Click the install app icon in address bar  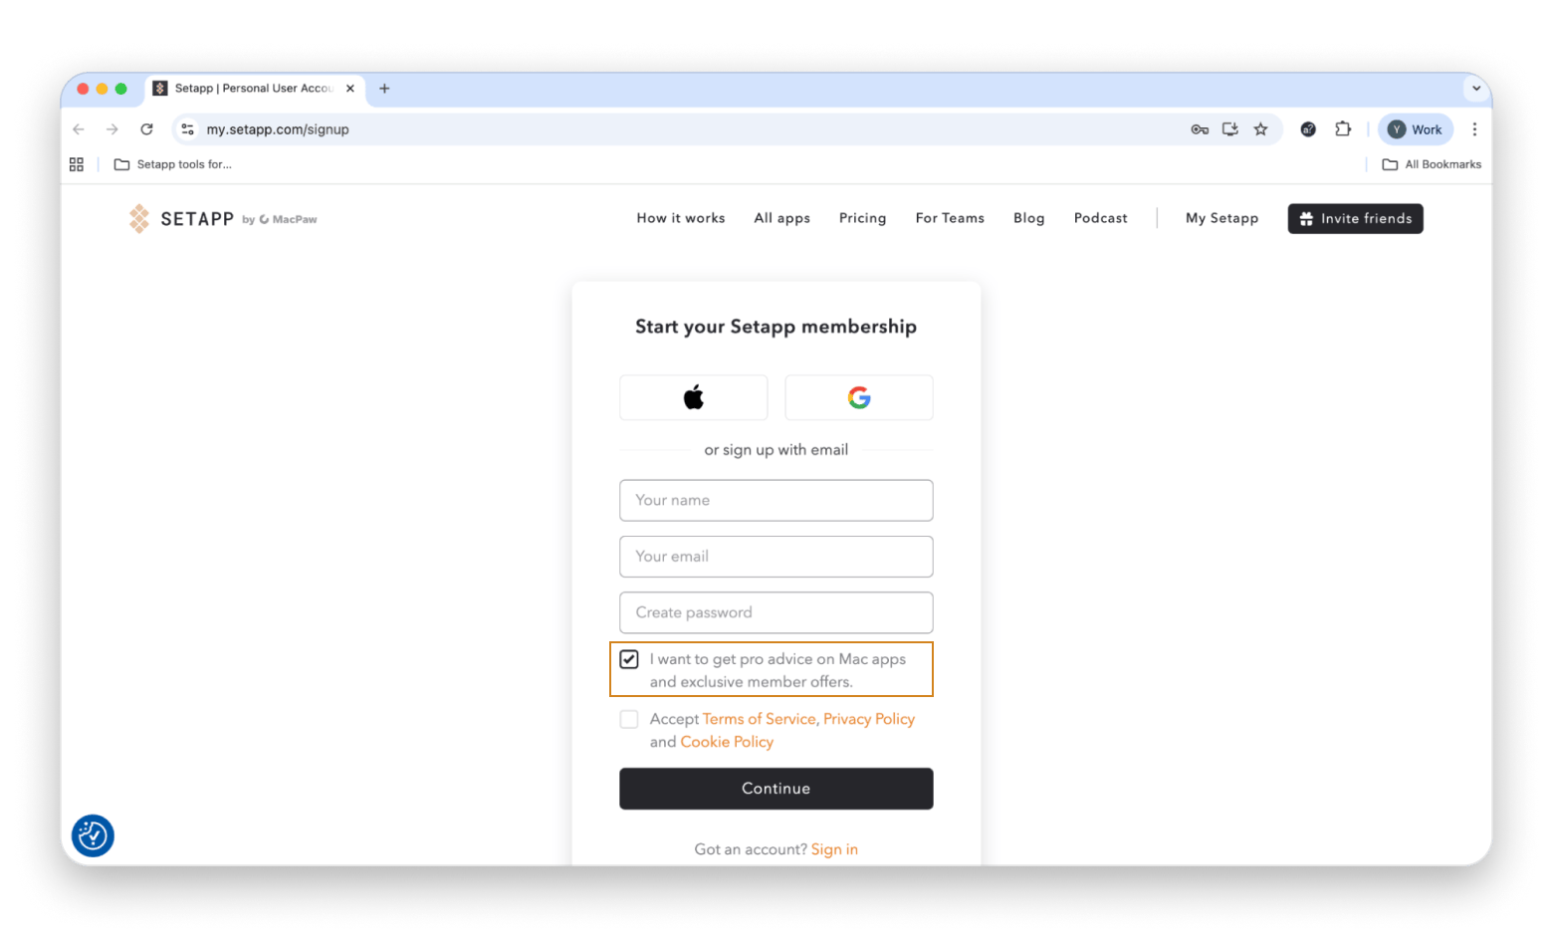(x=1230, y=129)
